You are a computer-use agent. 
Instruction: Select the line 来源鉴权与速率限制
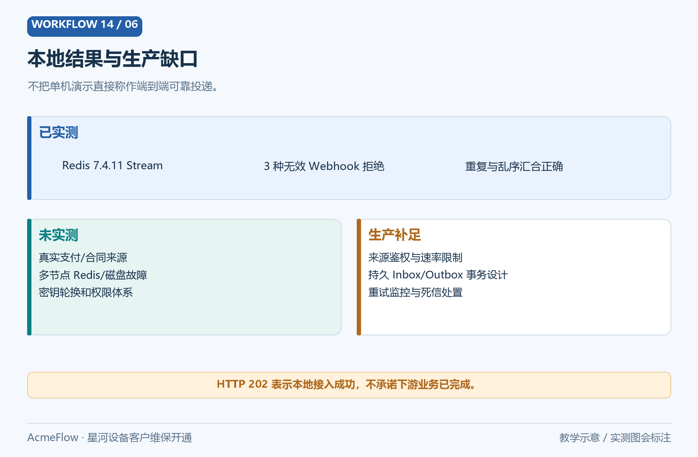click(x=415, y=258)
